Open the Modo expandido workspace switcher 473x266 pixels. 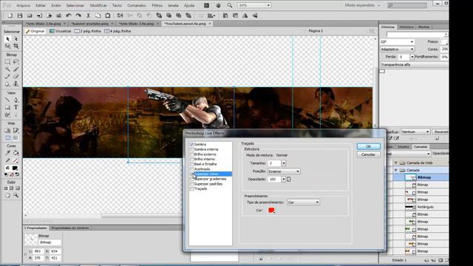point(363,5)
